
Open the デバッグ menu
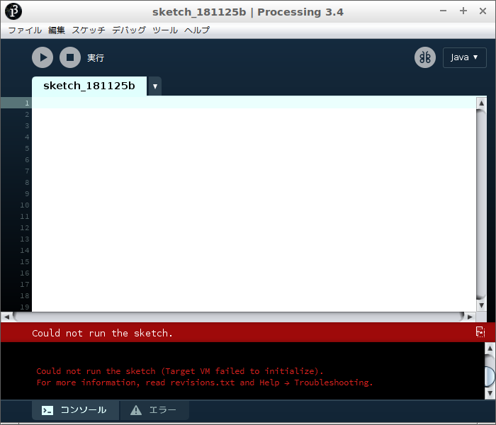pos(129,30)
